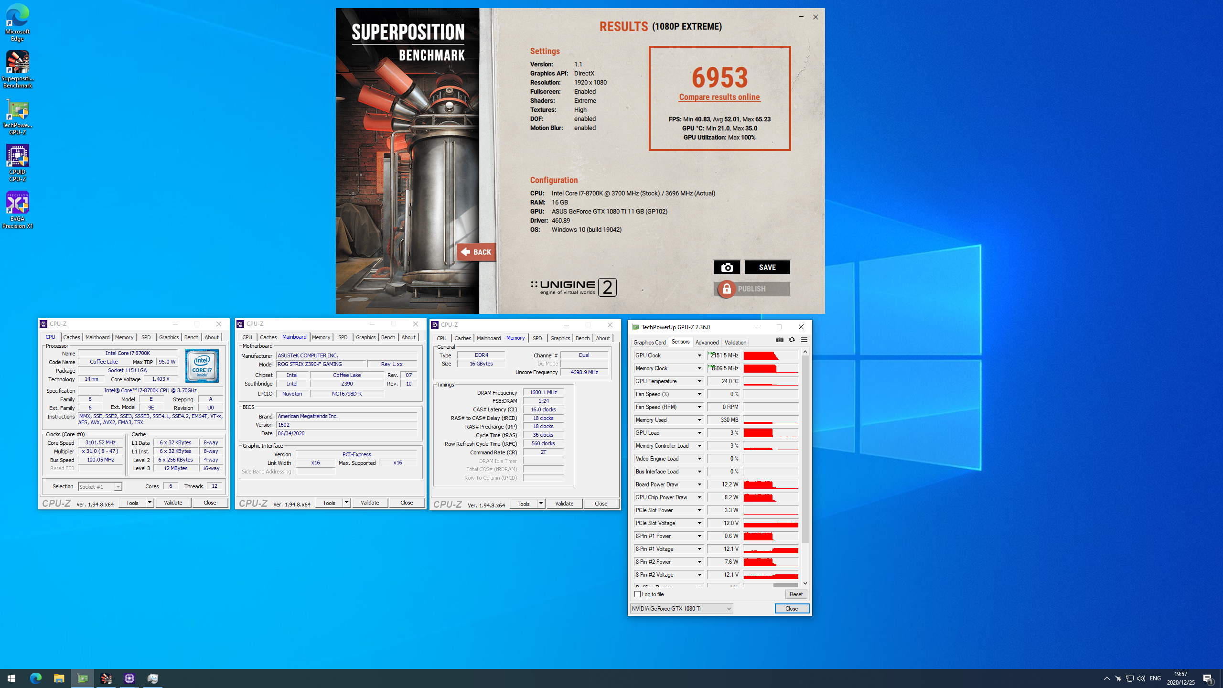Open TechPowerUp GPU-Z desktop shortcut
Image resolution: width=1223 pixels, height=688 pixels.
click(18, 117)
